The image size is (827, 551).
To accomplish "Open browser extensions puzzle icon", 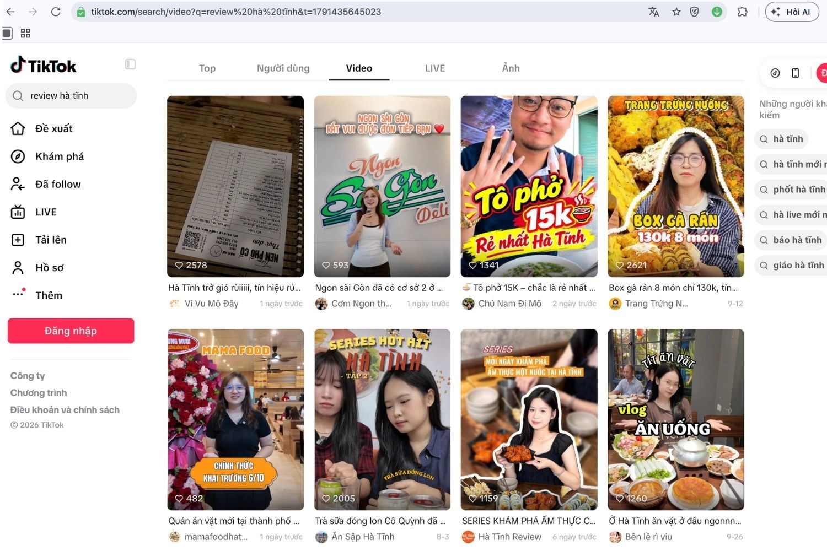I will [743, 12].
